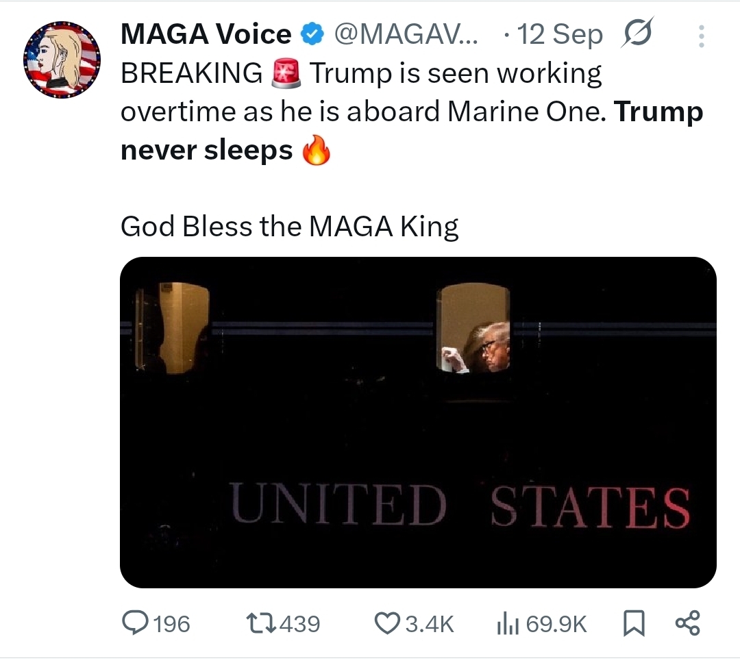Open the view analytics bar chart icon

[x=506, y=623]
